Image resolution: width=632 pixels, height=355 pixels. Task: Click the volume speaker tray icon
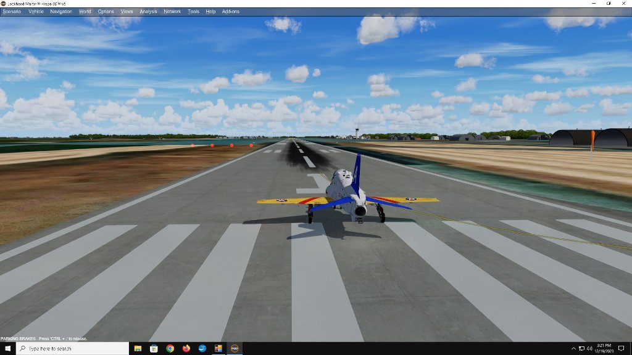click(x=590, y=348)
